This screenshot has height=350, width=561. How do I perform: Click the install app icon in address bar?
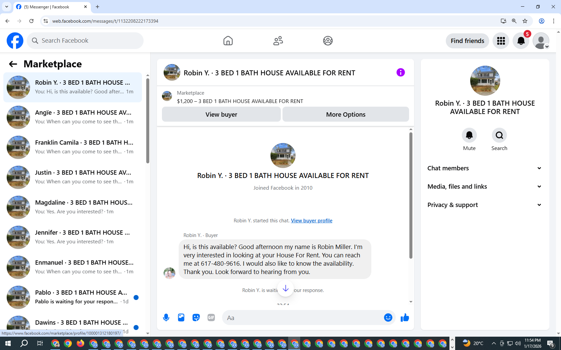504,21
